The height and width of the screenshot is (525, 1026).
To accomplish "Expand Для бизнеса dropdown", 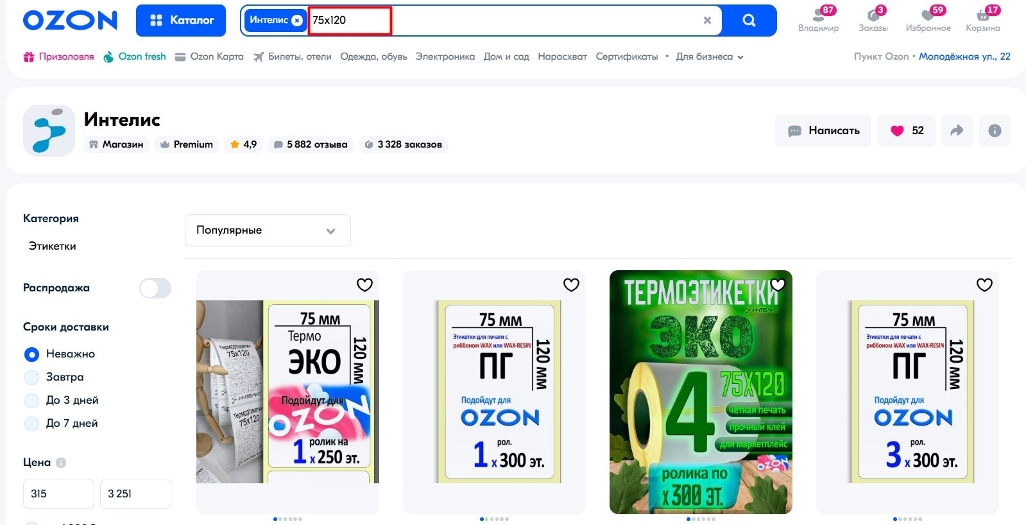I will 709,56.
